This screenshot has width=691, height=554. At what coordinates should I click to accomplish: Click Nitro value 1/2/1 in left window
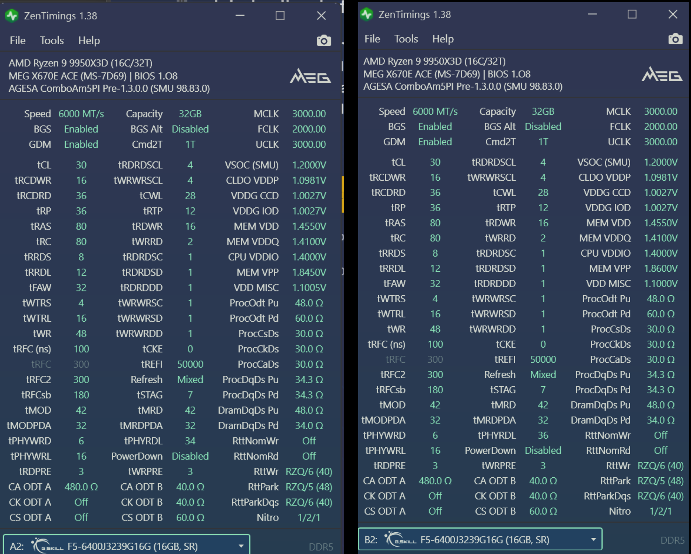(309, 518)
